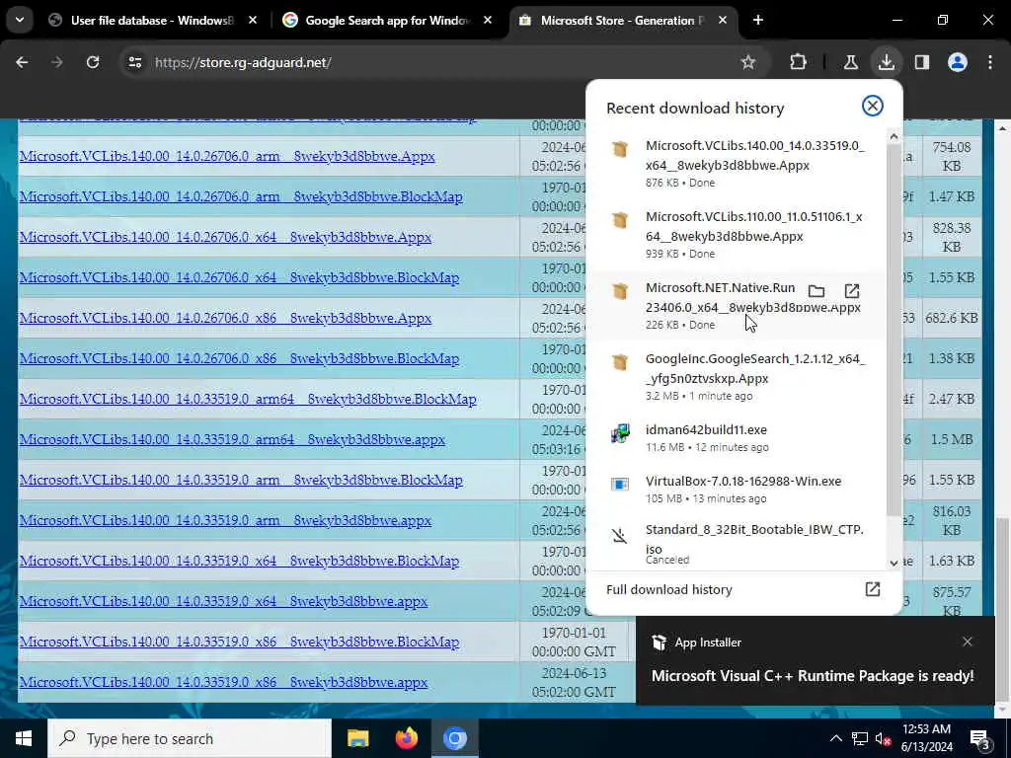
Task: Download VCLibs 33519.0 arm64 BlockMap link
Action: (x=248, y=399)
